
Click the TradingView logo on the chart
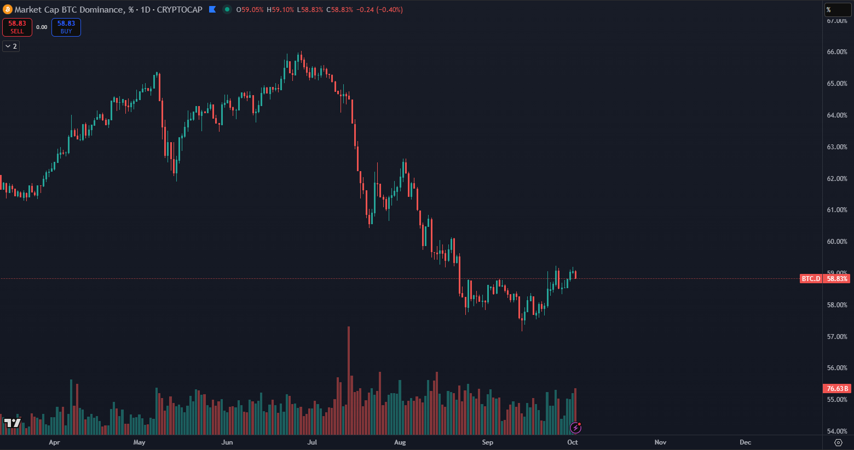pos(13,423)
